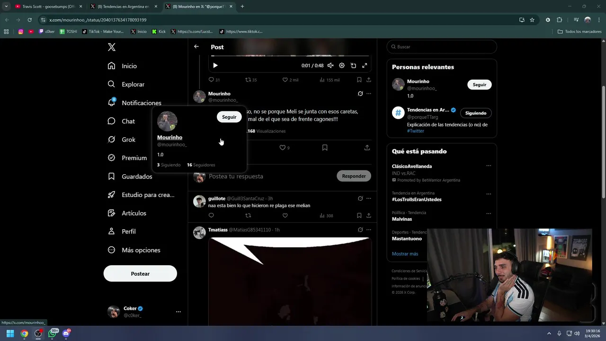Open views analytics showing 155 mil
The image size is (606, 341).
[x=330, y=80]
